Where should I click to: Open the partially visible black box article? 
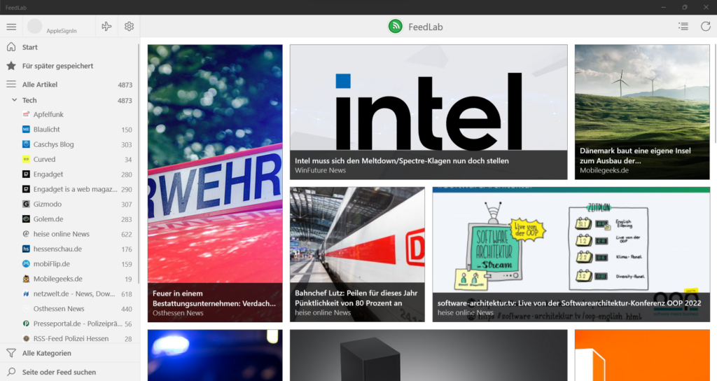pyautogui.click(x=429, y=355)
